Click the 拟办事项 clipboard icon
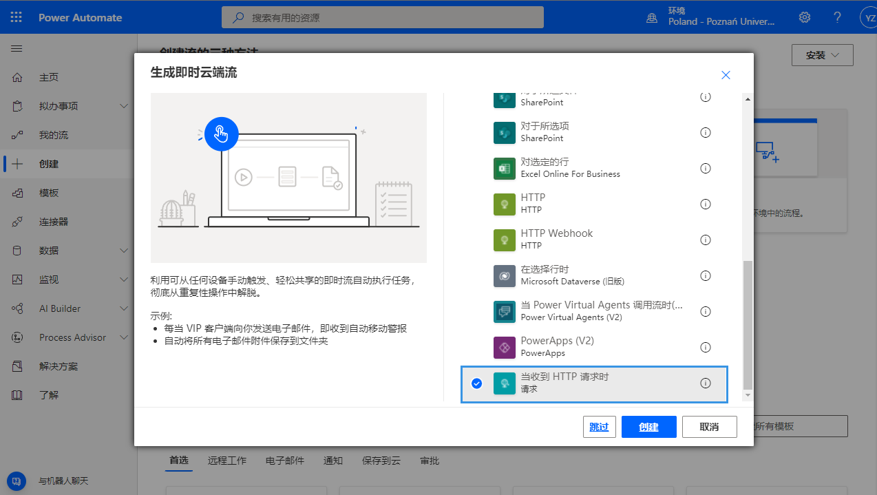877x495 pixels. point(17,106)
